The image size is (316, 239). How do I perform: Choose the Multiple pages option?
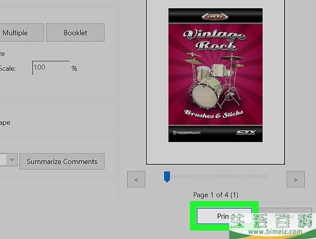(21, 32)
